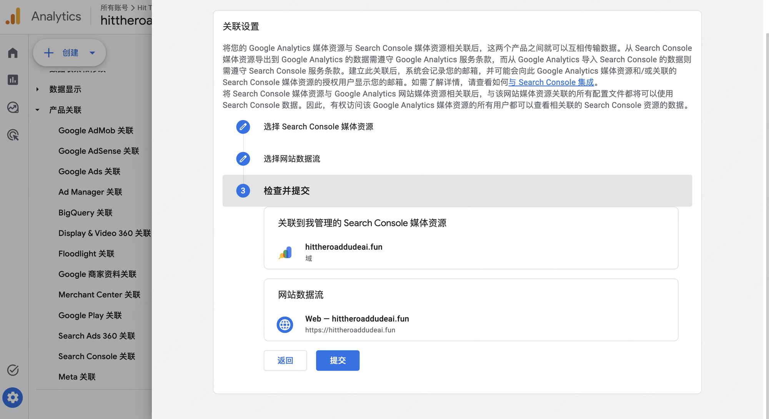
Task: Click the 选择网站数据流 step title
Action: (x=292, y=159)
